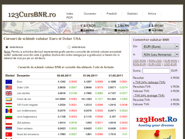
Task: Click the 'Lira sterlina' row name
Action: 23,93
